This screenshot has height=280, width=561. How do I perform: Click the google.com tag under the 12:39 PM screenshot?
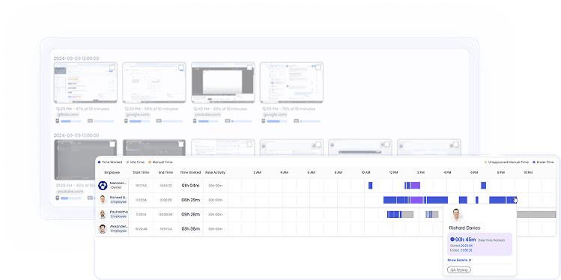[137, 115]
